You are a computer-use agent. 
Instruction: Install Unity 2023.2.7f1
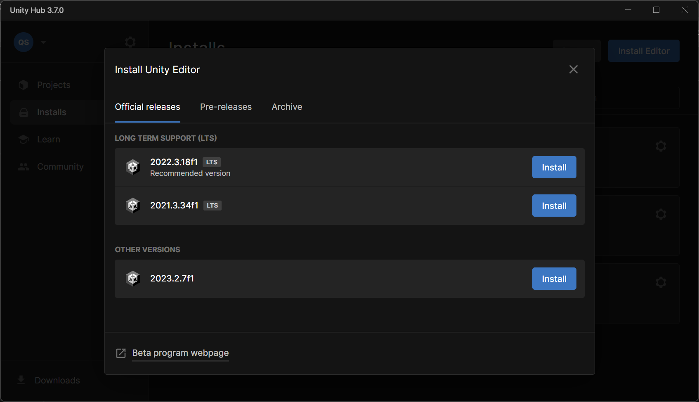click(x=554, y=279)
